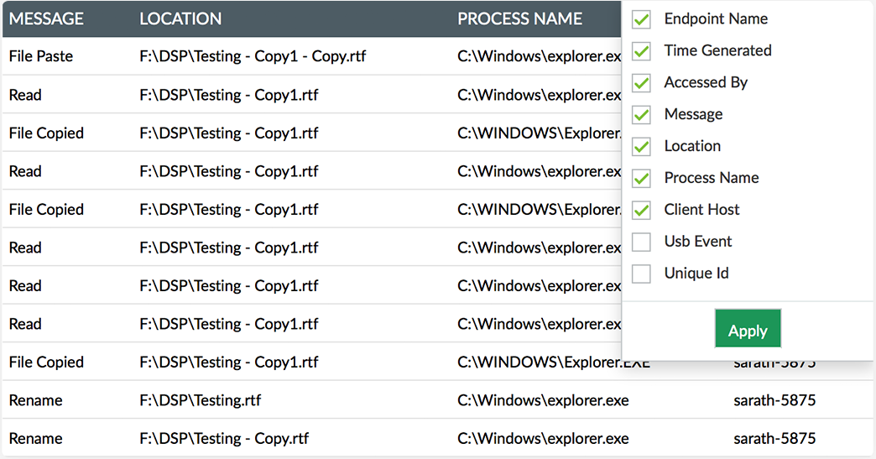Disable the Message column checkbox
The image size is (876, 459).
click(x=641, y=115)
